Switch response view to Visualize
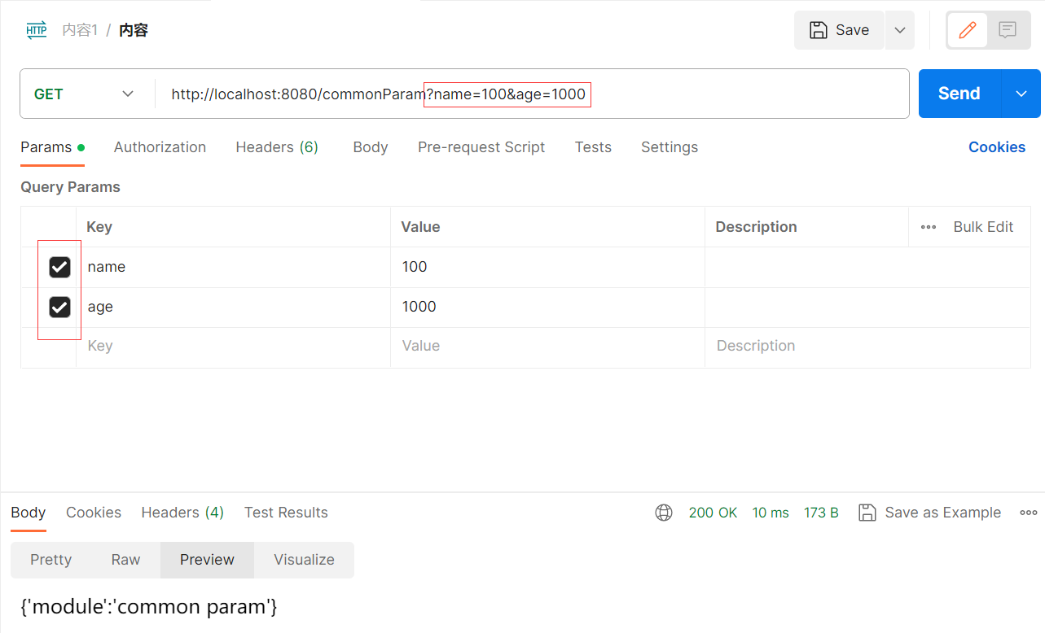The height and width of the screenshot is (633, 1045). point(304,560)
